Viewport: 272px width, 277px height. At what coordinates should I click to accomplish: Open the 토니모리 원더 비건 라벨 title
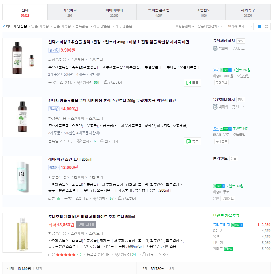click(x=92, y=217)
